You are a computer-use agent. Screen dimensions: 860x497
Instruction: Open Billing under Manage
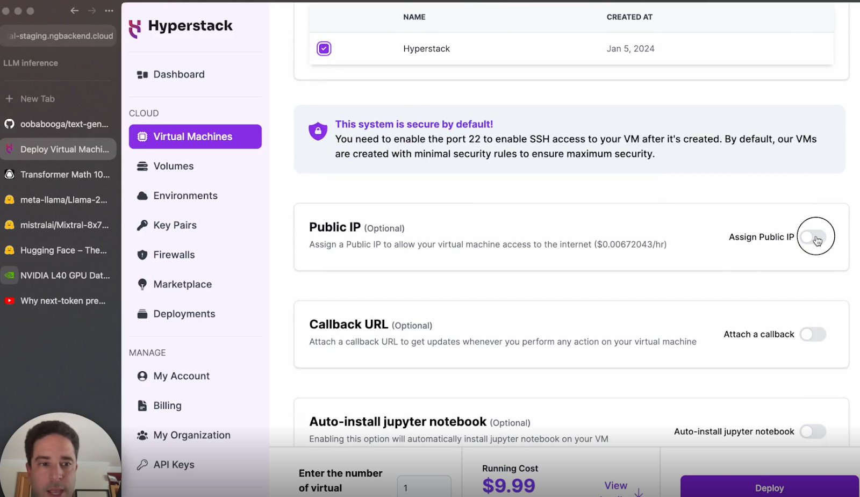click(195, 406)
